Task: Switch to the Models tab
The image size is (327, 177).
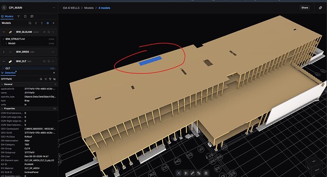Action: coord(7,16)
